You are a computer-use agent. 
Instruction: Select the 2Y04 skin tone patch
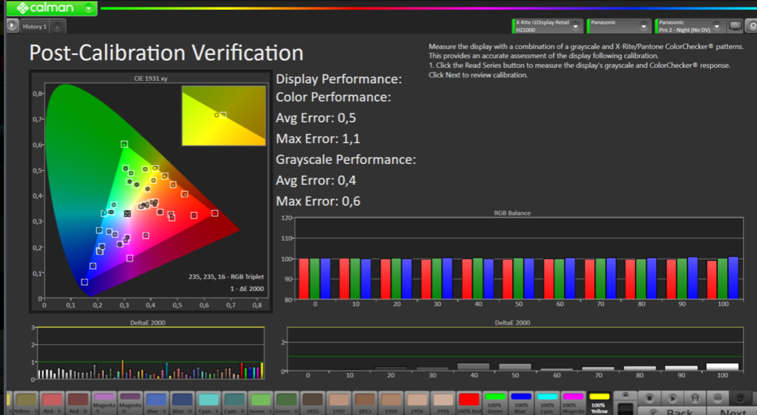tap(417, 402)
